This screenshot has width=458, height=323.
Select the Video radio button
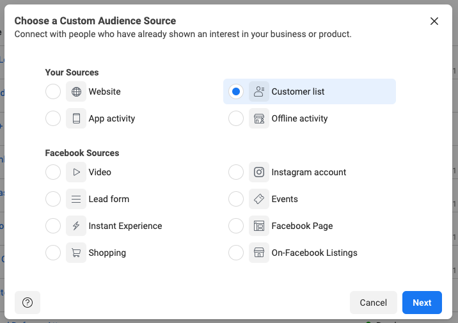pyautogui.click(x=53, y=172)
